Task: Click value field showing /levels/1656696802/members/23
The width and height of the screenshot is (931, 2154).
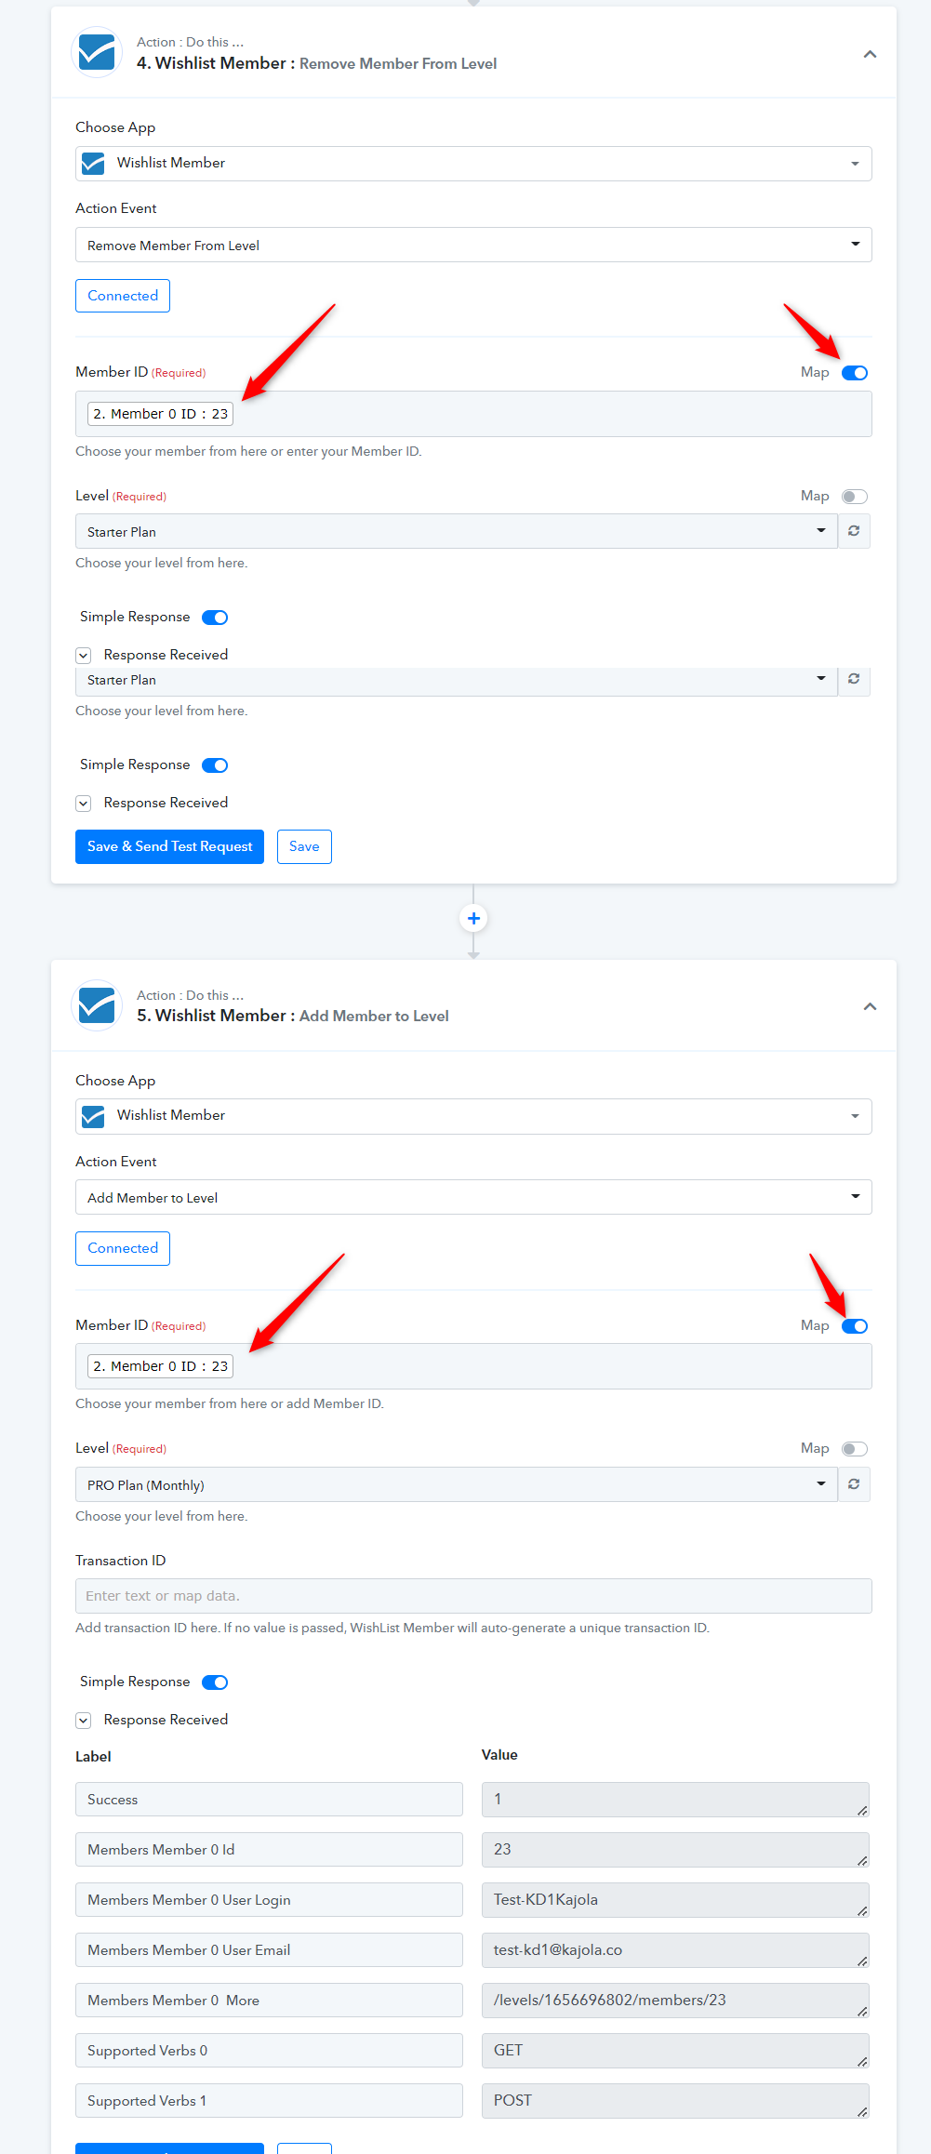Action: pyautogui.click(x=675, y=2001)
